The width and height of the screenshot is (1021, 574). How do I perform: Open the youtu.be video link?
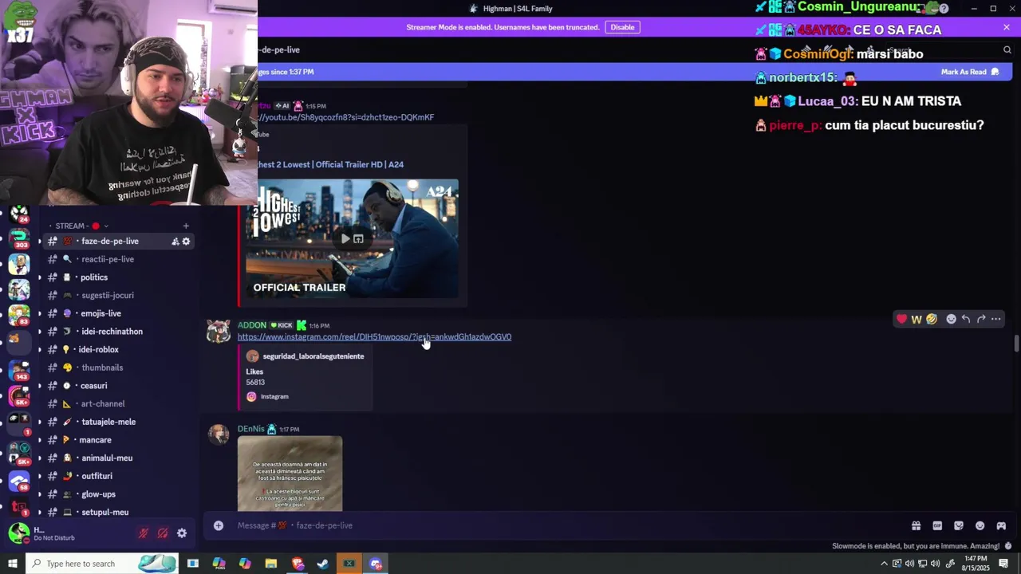coord(346,117)
